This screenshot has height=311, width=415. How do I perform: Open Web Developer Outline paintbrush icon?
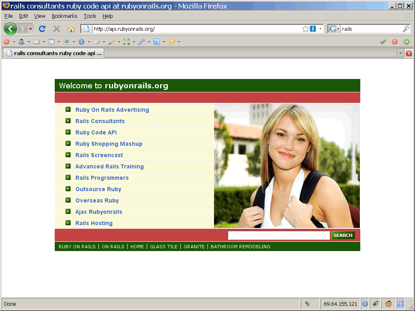pos(111,42)
